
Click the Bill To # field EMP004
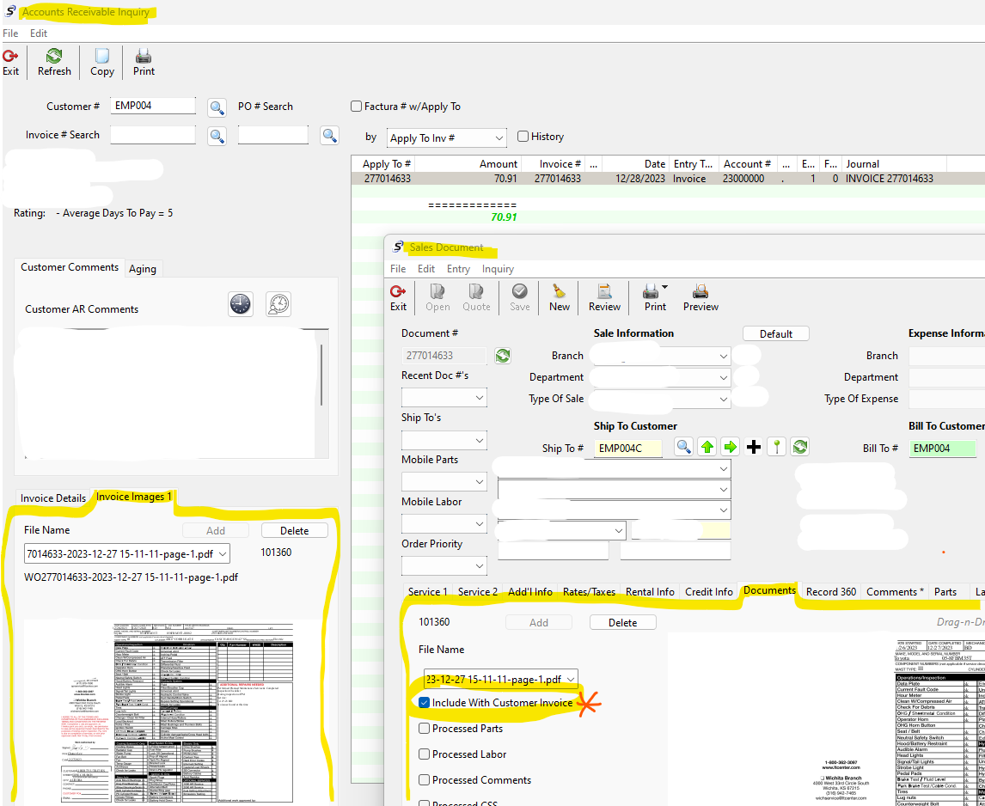[942, 448]
